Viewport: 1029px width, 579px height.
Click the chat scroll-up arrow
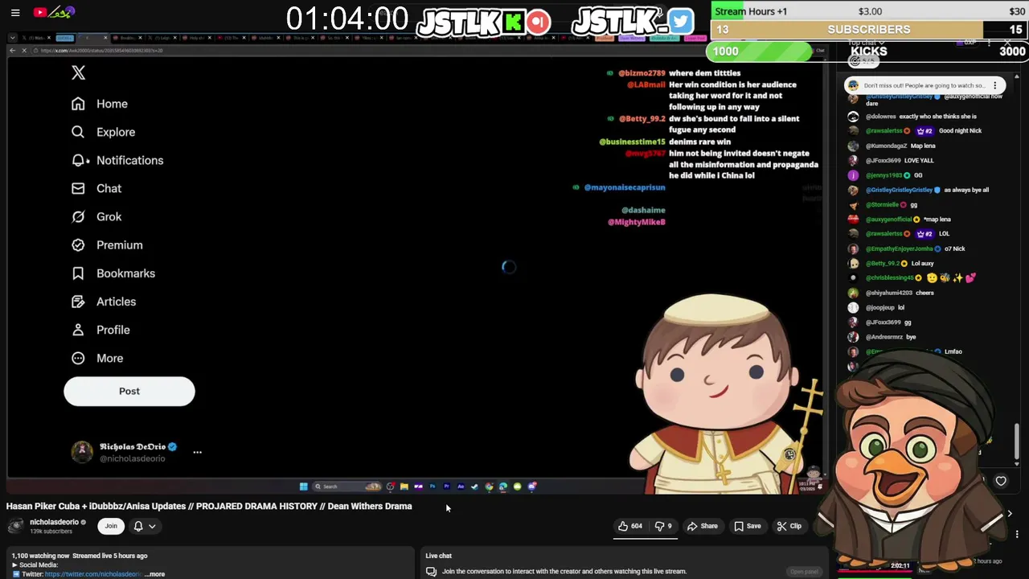(x=1016, y=77)
